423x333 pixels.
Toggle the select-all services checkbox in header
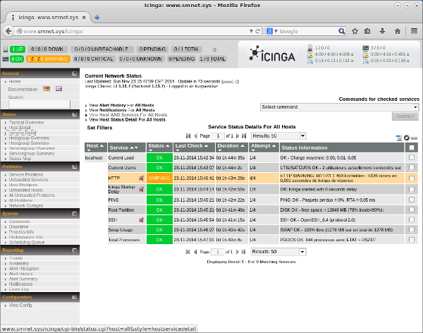point(411,147)
